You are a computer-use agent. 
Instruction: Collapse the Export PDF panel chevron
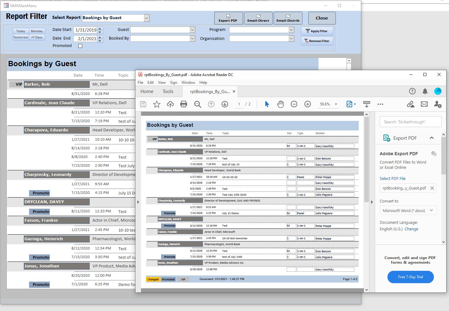click(x=432, y=138)
